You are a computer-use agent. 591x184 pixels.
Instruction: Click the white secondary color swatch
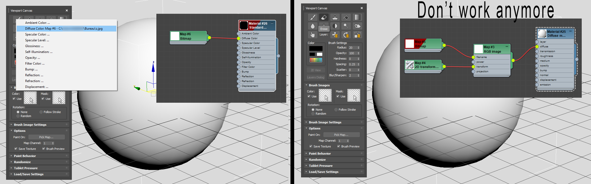(320, 54)
